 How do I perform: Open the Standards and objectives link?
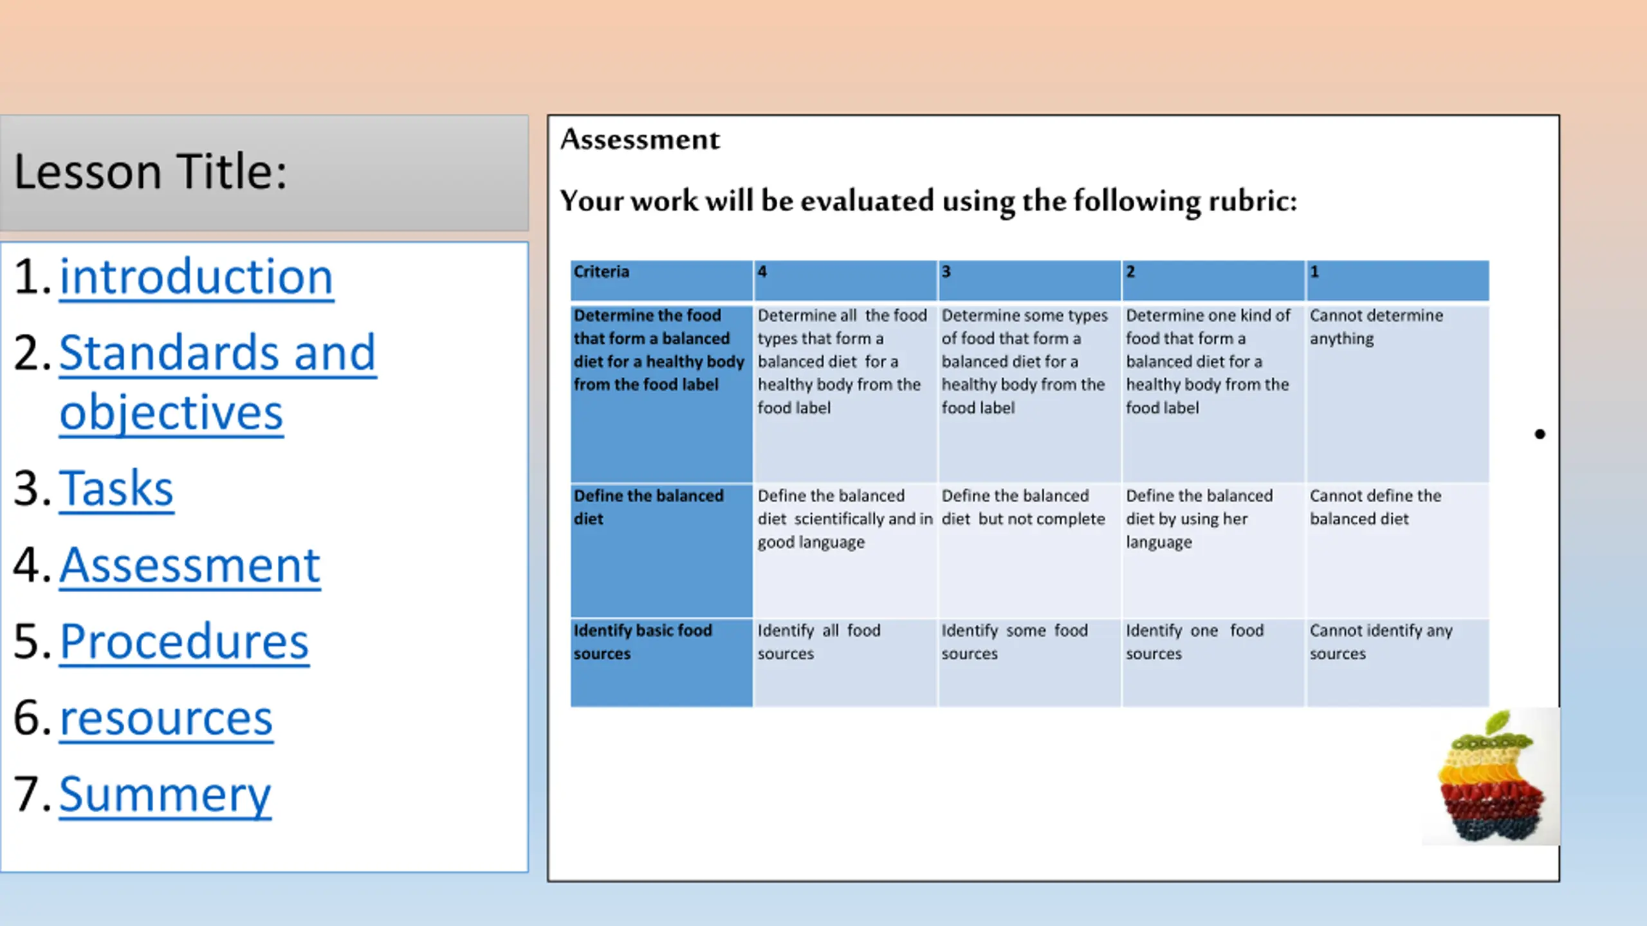pyautogui.click(x=217, y=353)
